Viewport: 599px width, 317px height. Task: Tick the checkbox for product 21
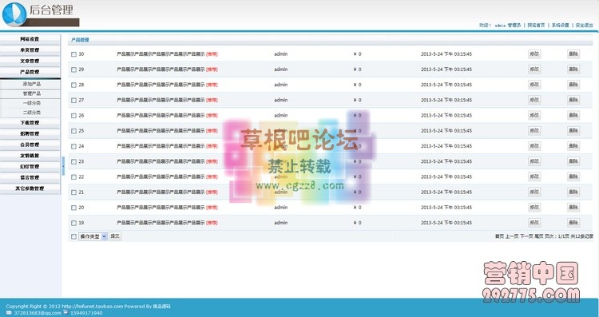click(73, 192)
